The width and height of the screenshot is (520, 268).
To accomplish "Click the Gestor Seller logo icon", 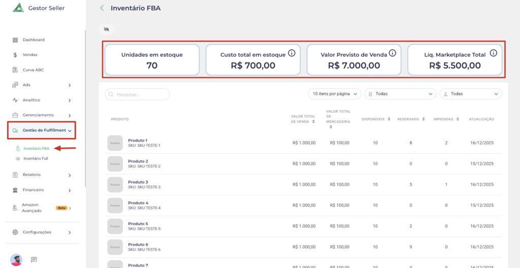I will tap(18, 8).
